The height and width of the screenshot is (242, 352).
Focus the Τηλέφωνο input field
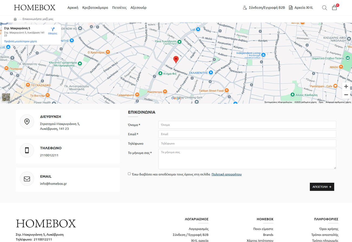247,143
